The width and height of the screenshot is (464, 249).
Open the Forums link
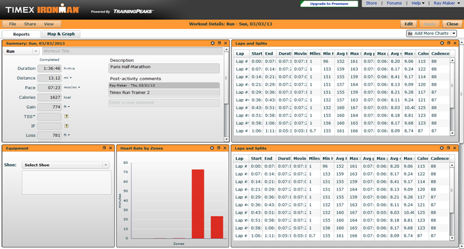click(394, 3)
